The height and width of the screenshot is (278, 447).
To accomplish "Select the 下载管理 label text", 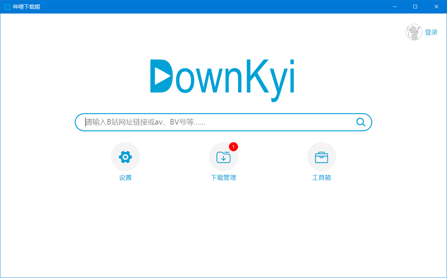I will [223, 178].
